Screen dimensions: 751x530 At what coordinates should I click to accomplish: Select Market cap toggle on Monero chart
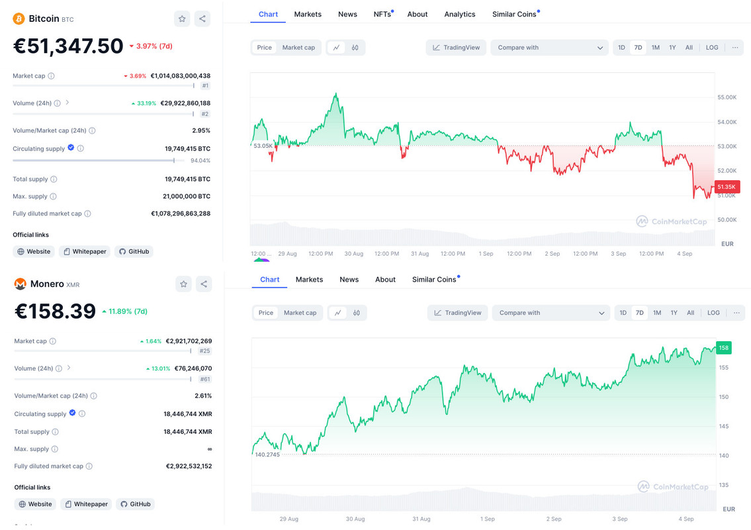[x=300, y=313]
